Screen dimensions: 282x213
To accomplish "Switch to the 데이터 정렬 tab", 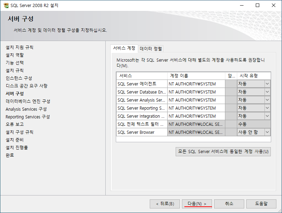I will pyautogui.click(x=151, y=49).
